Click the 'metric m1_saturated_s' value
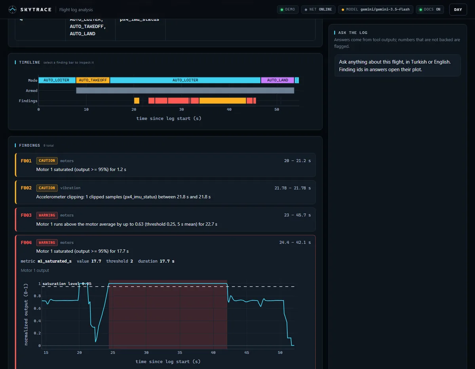 tap(46, 261)
